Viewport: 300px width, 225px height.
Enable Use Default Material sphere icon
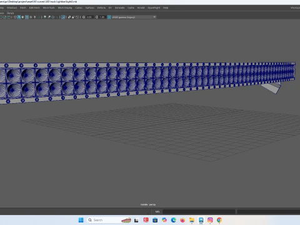tap(23, 17)
